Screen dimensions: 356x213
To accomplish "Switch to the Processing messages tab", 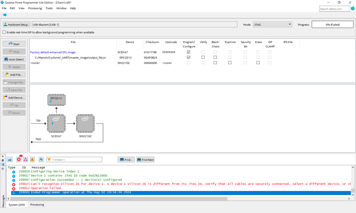I will pos(37,205).
